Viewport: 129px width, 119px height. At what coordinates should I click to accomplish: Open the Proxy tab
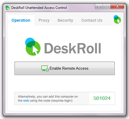(x=44, y=20)
